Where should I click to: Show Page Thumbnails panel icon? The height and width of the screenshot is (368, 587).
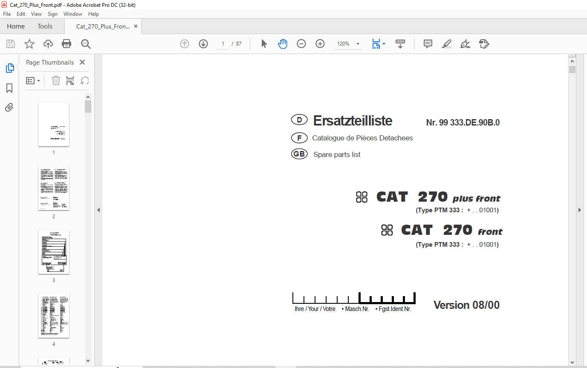click(x=9, y=68)
